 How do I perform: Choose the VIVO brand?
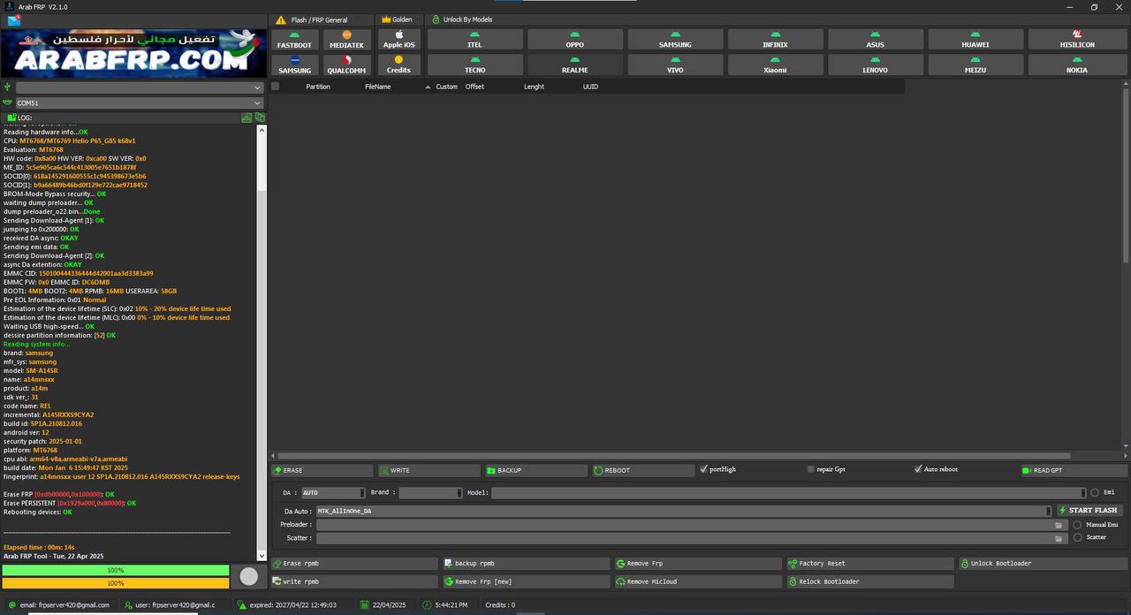coord(675,65)
